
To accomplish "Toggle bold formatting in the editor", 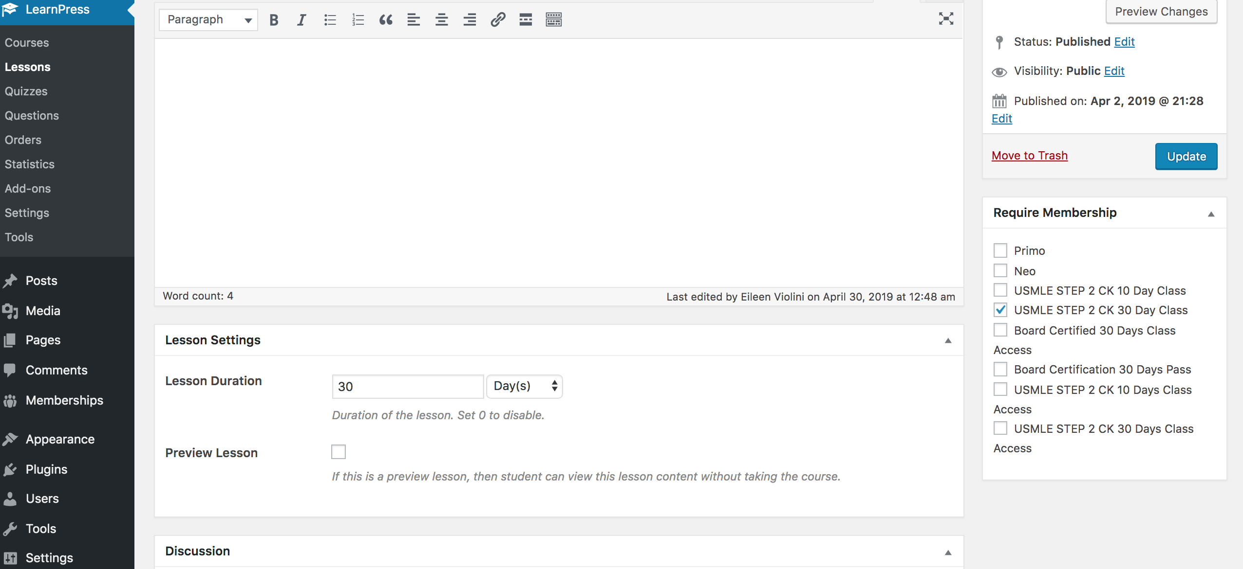I will click(x=274, y=20).
